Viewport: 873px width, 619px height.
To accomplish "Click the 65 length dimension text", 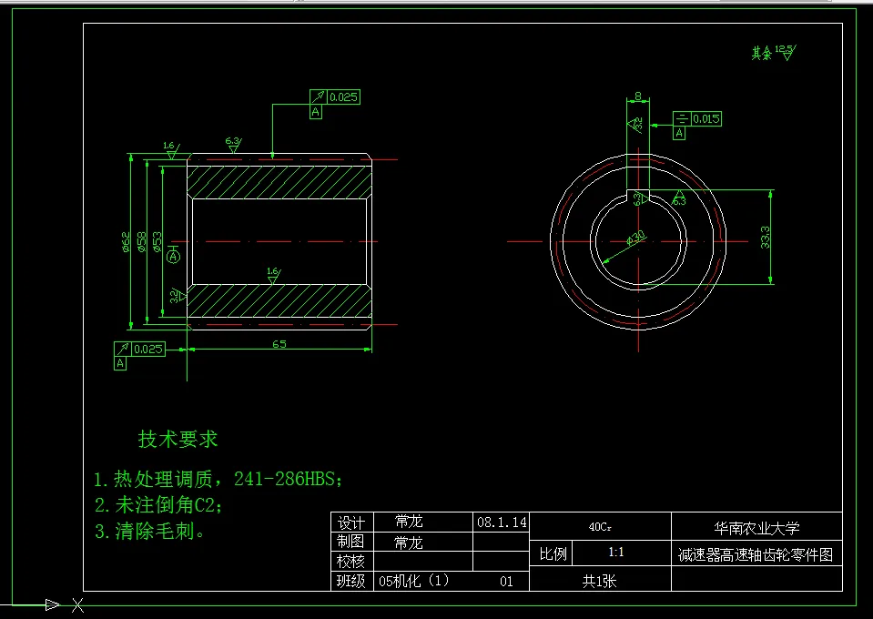I will coord(279,344).
